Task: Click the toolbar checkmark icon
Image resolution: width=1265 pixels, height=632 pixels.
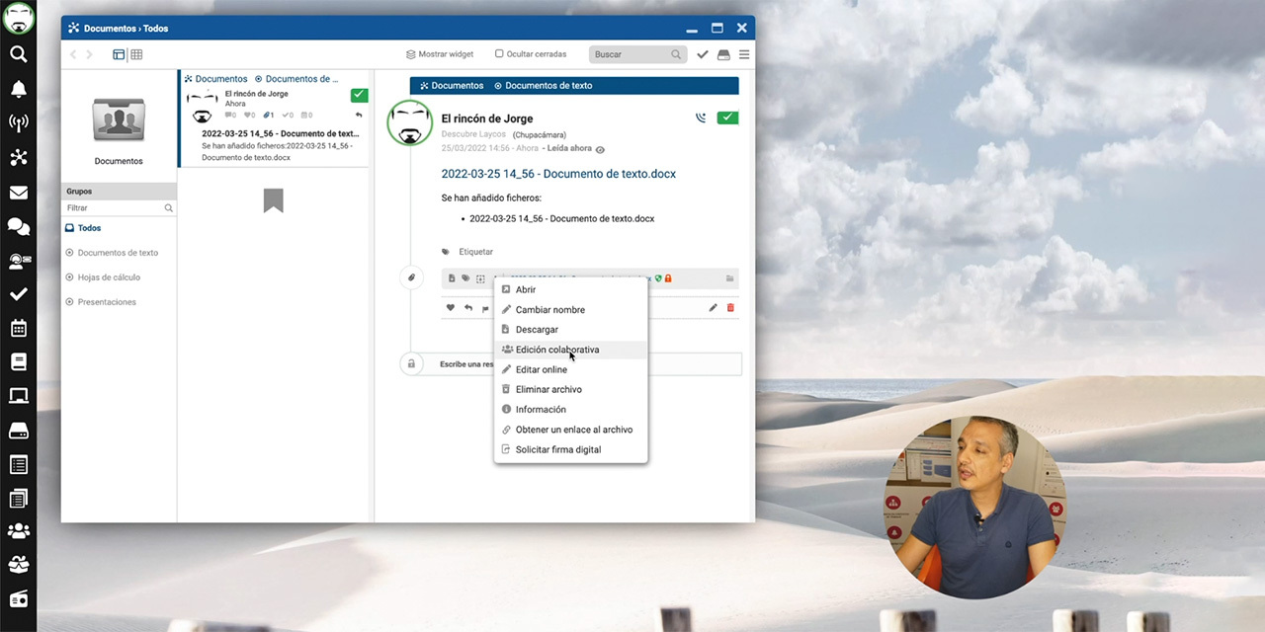Action: point(703,54)
